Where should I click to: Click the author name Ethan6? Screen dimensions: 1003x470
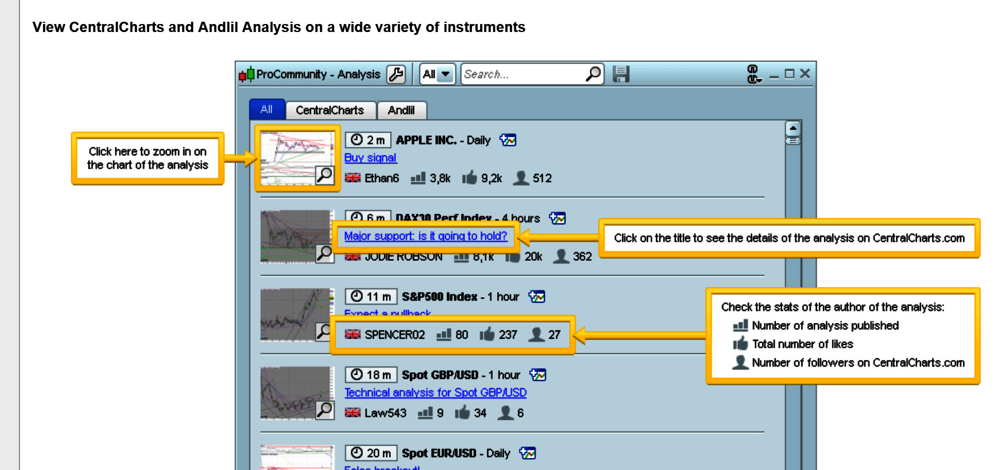382,178
